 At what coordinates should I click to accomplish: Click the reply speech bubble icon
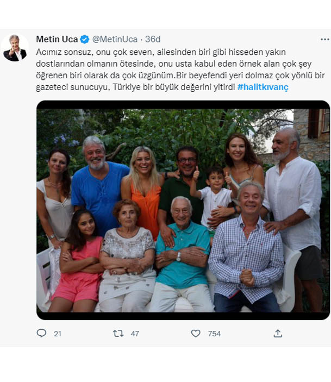pyautogui.click(x=41, y=333)
